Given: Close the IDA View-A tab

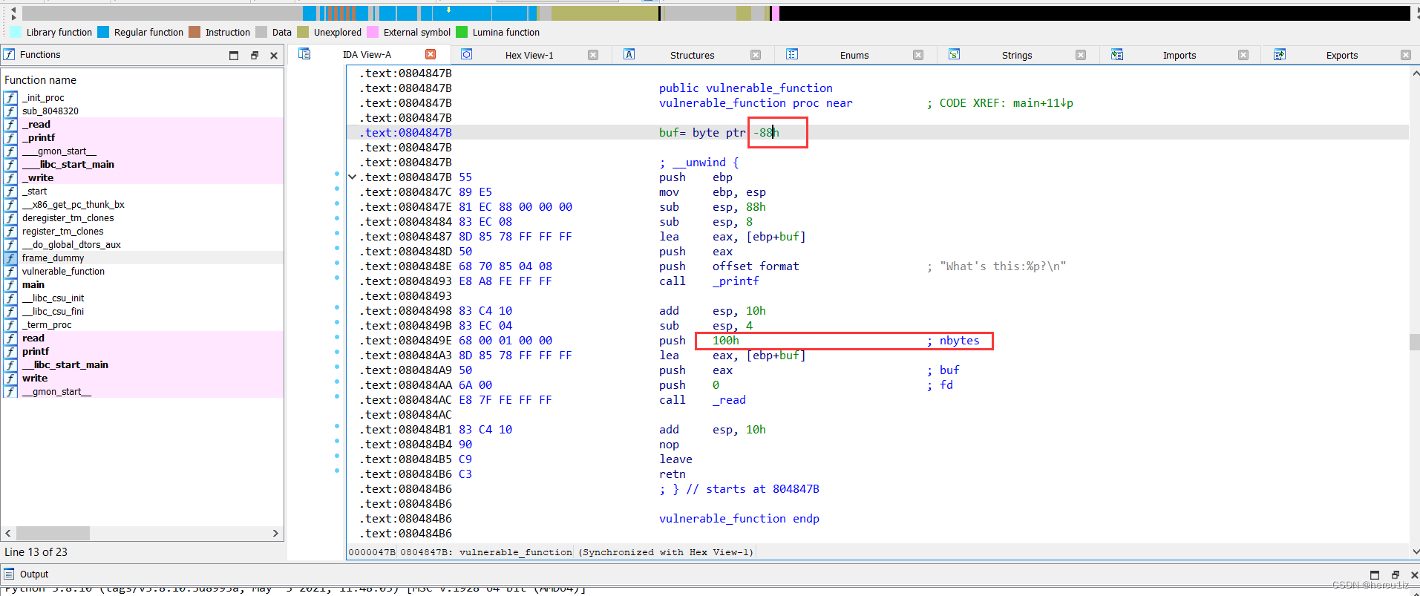Looking at the screenshot, I should pos(431,54).
